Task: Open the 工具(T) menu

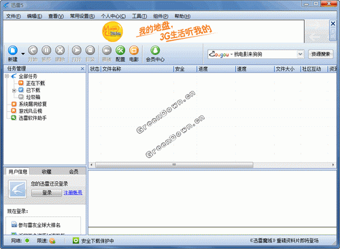Action: coord(139,16)
